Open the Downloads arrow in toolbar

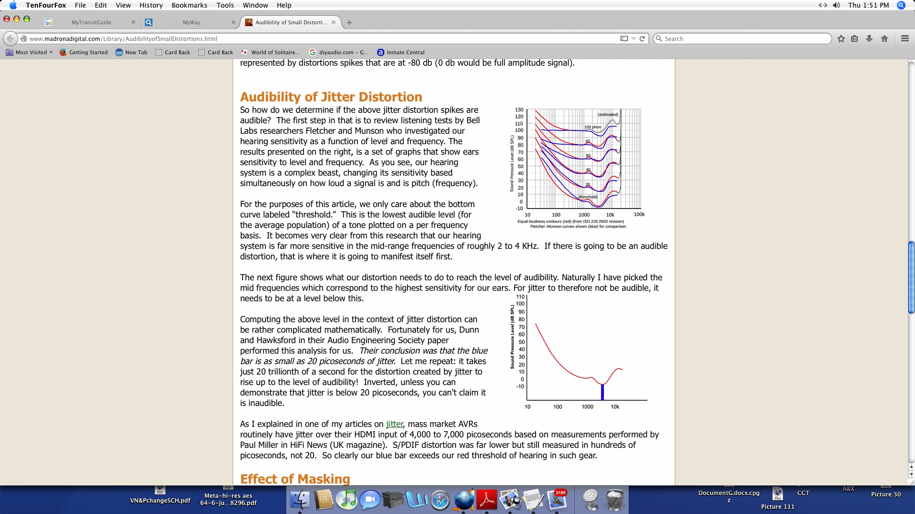tap(869, 39)
